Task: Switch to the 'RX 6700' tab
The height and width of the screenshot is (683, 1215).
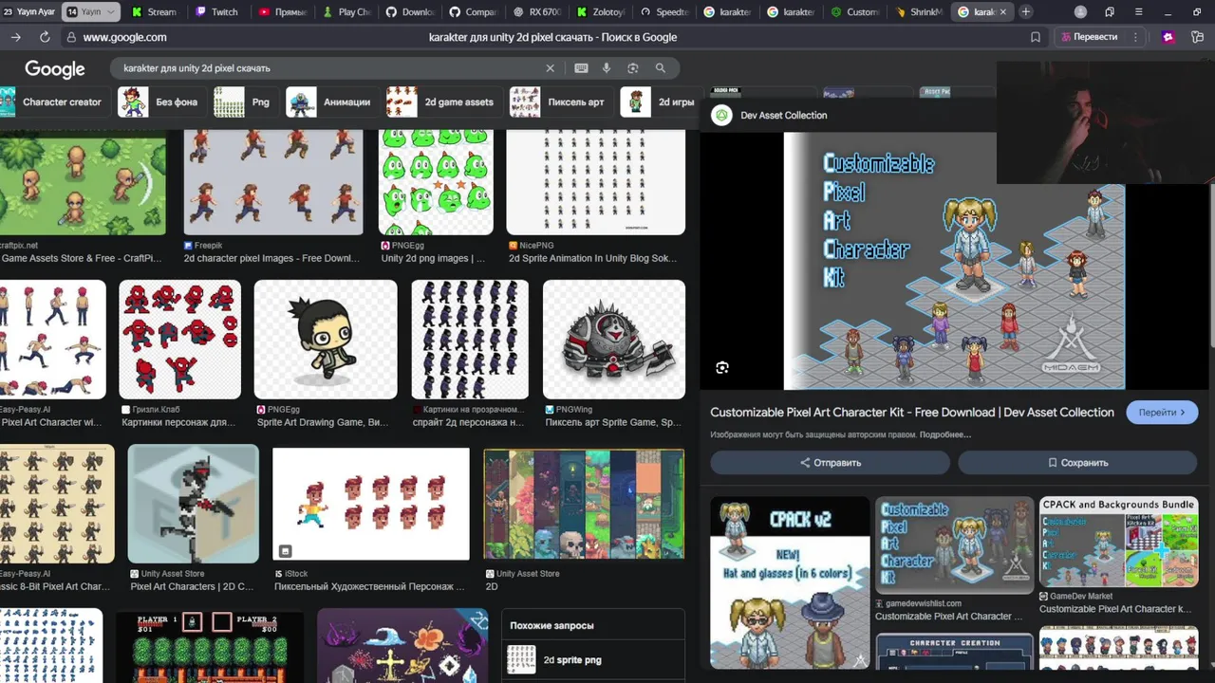Action: point(536,11)
